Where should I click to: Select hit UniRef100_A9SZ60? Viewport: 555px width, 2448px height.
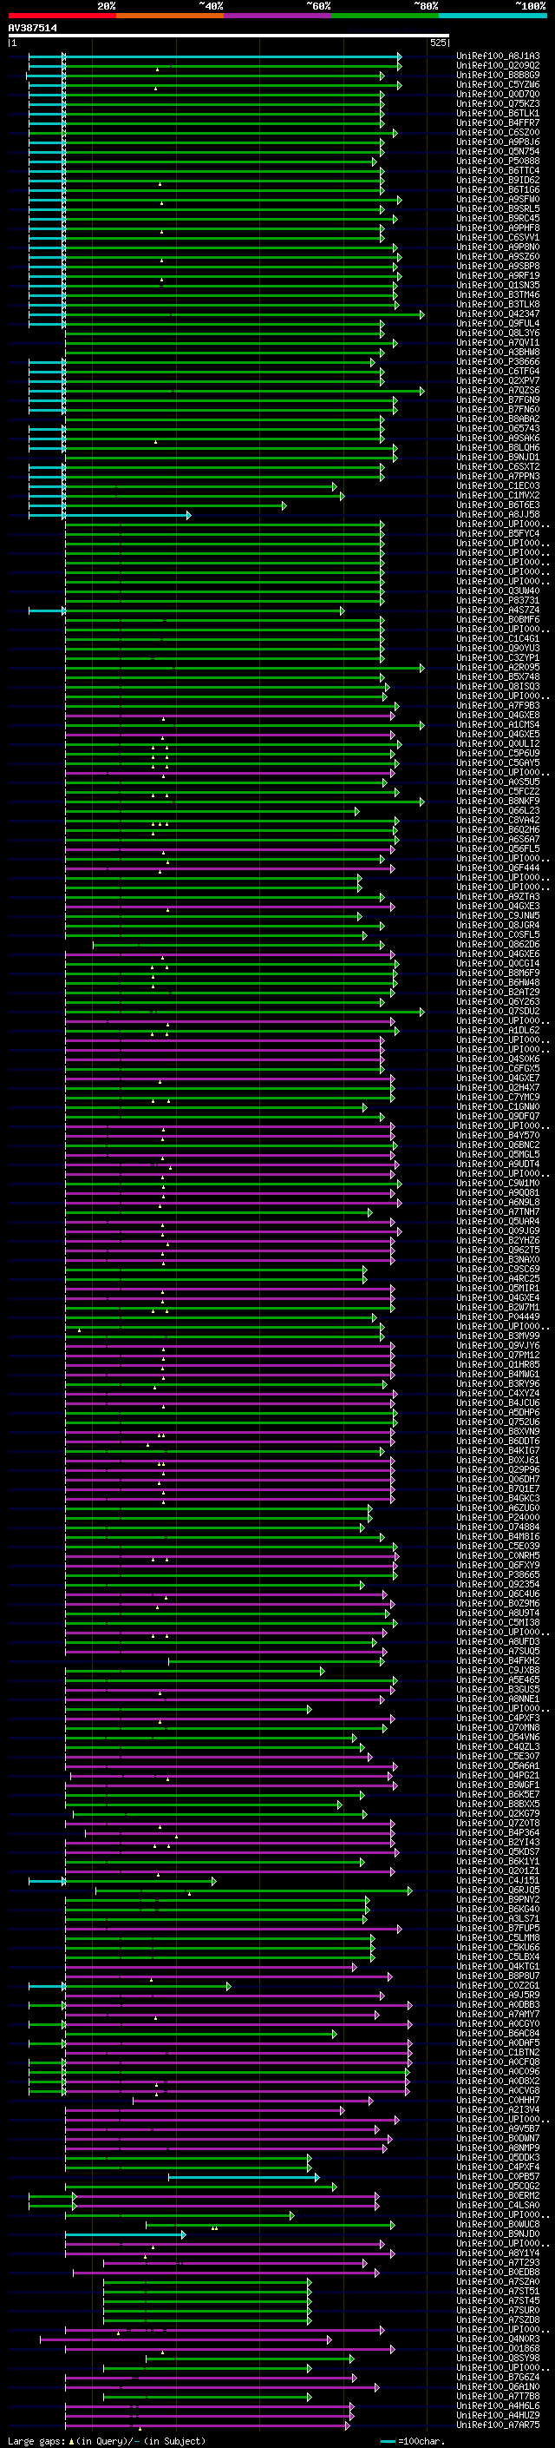498,256
